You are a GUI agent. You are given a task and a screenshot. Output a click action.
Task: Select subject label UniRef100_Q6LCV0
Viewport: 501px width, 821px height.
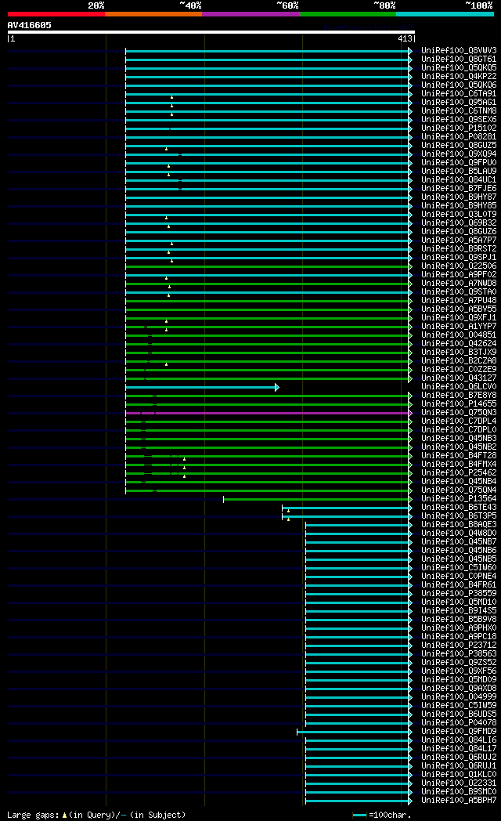pos(459,387)
